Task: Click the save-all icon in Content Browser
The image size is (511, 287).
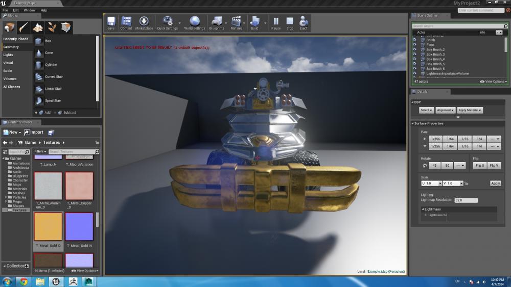Action: point(51,133)
